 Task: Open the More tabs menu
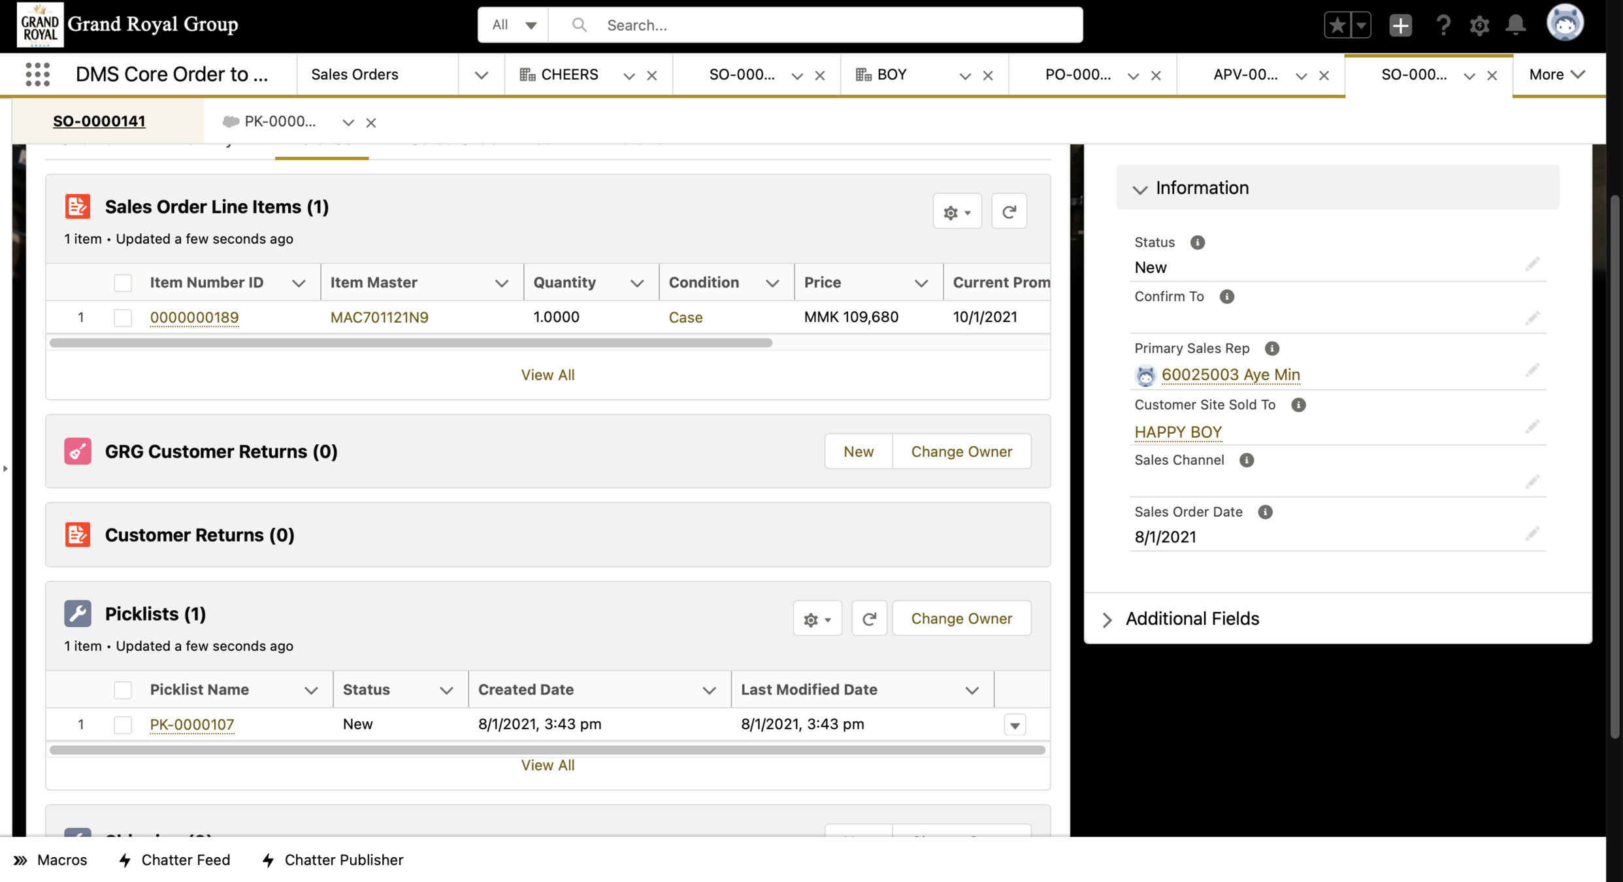click(1557, 74)
